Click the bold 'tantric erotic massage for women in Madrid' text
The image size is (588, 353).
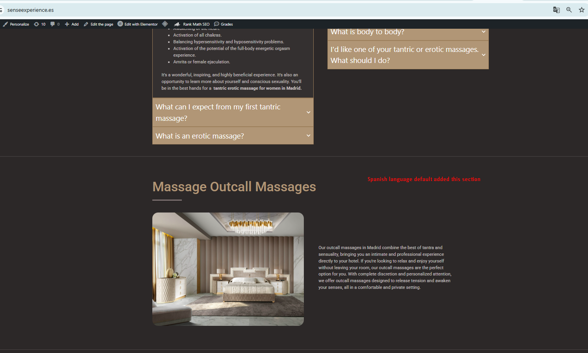tap(257, 88)
